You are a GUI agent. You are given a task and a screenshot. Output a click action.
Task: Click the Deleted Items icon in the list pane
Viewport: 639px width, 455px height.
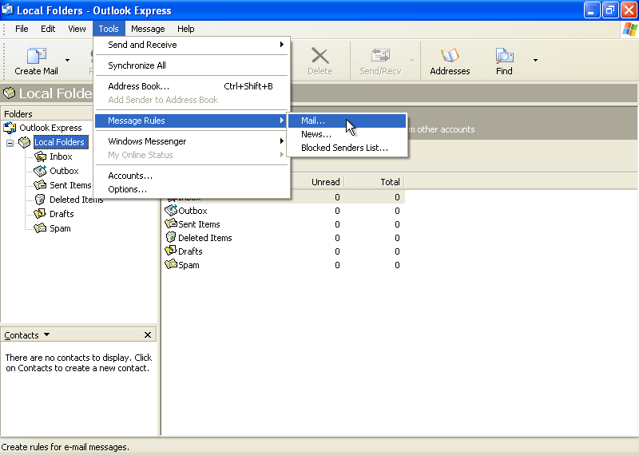coord(171,238)
